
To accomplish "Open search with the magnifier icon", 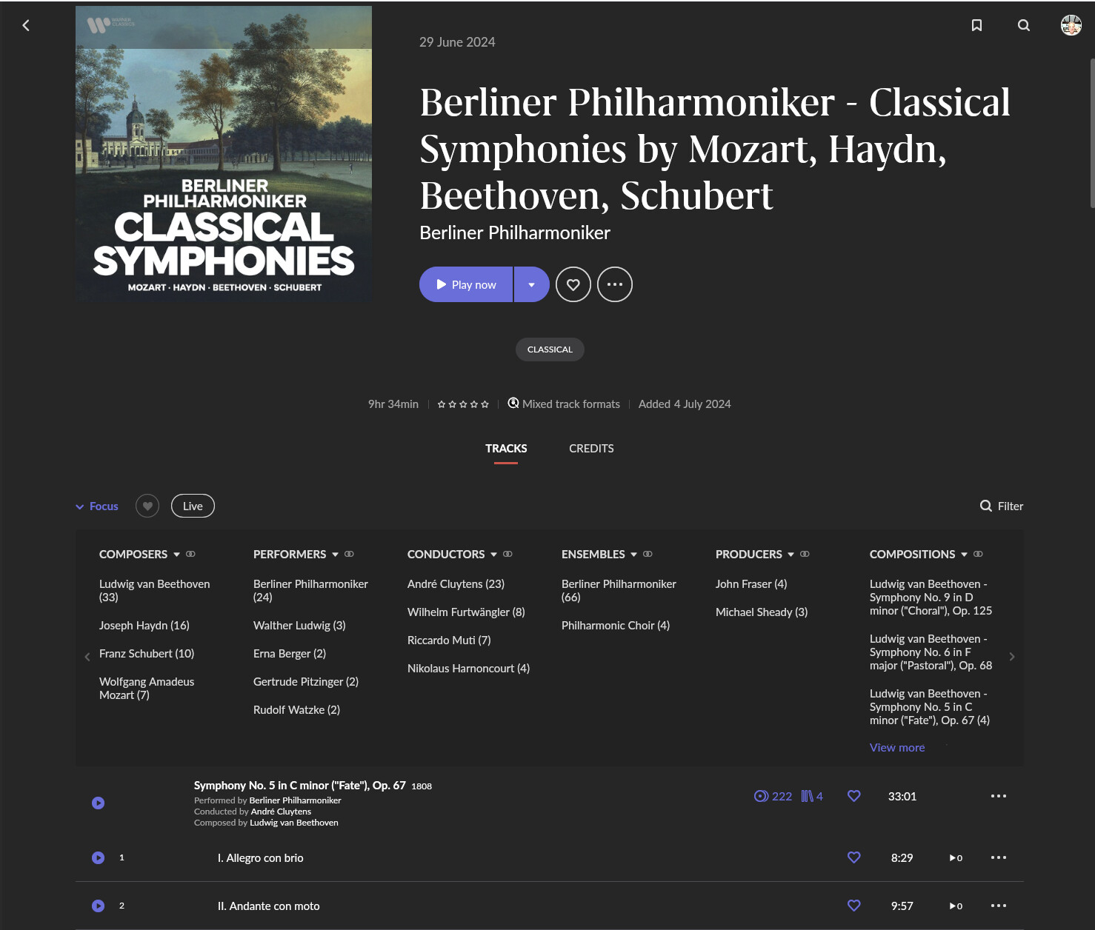I will (1024, 25).
